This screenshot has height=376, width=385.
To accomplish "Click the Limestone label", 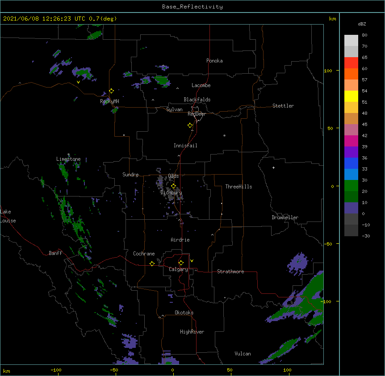I will (68, 159).
